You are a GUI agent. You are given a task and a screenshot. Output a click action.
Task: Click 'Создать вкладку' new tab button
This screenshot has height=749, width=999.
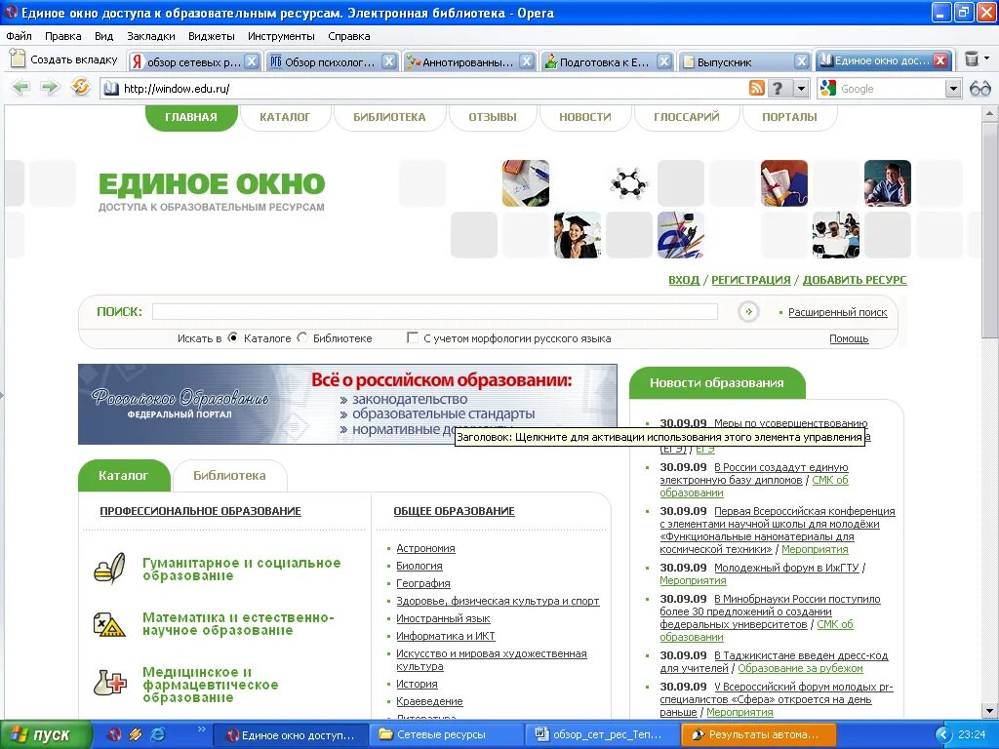64,59
